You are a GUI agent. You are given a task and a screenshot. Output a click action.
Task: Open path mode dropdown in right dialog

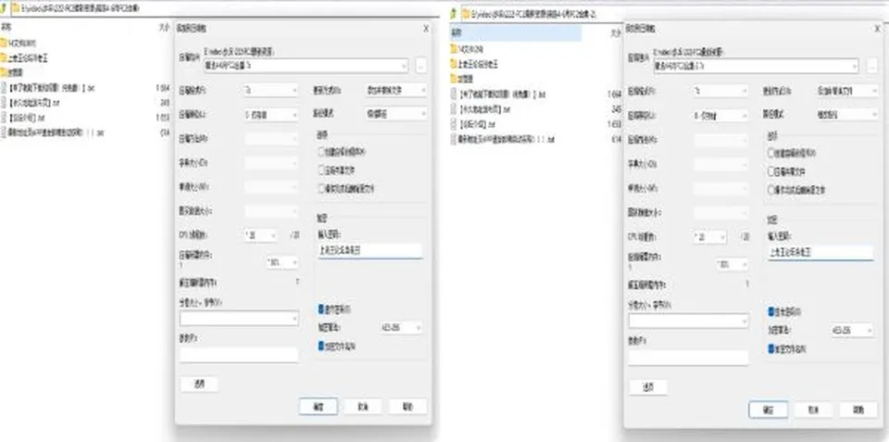(847, 115)
